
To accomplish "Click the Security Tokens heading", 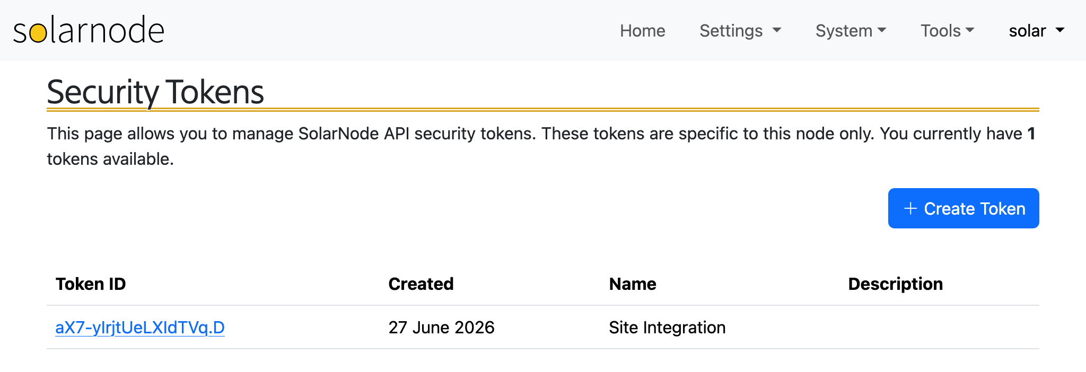I will pyautogui.click(x=155, y=92).
